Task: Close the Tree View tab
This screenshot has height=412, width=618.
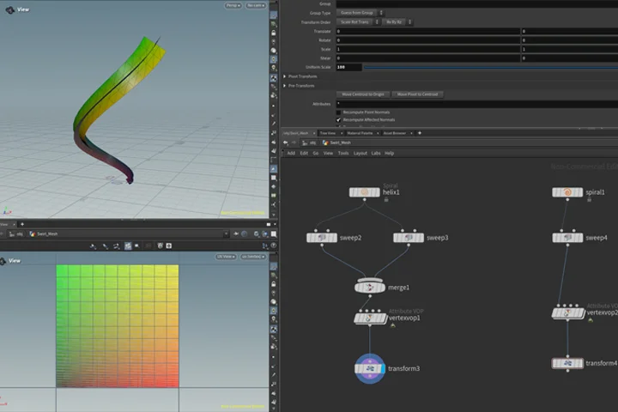Action: (x=342, y=133)
